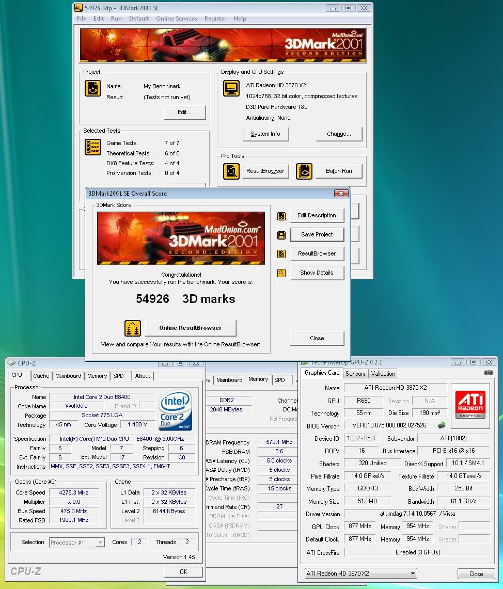Open the Validation tab in GPU-Z
This screenshot has width=503, height=589.
[x=383, y=373]
